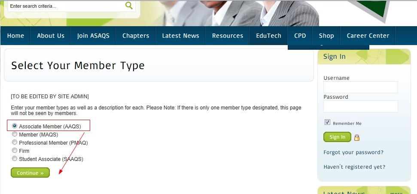417x194 pixels.
Task: Choose the Member (MAQS) option
Action: (15, 134)
